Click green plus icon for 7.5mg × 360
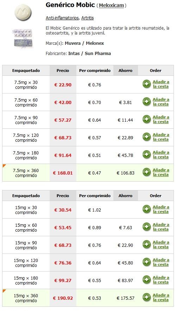 tap(146, 172)
